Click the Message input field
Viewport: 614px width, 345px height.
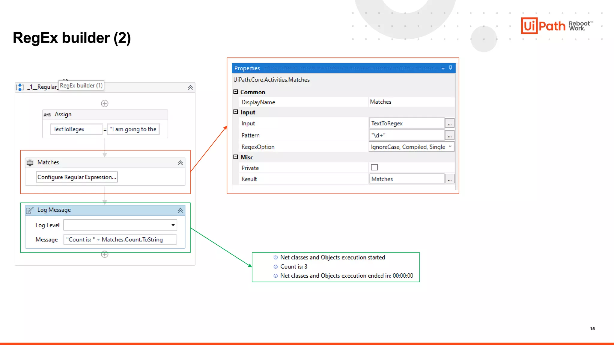(120, 240)
